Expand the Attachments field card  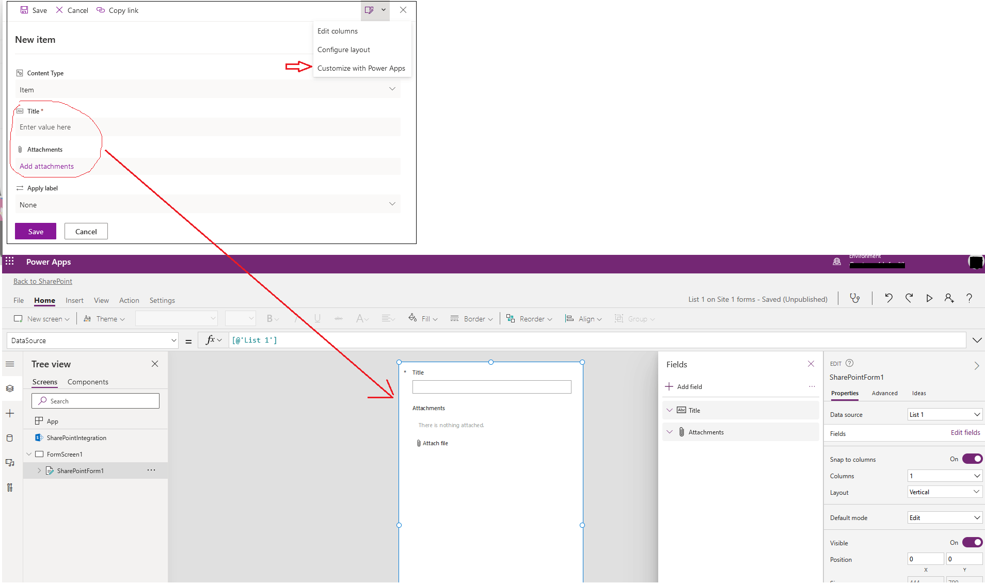[670, 432]
